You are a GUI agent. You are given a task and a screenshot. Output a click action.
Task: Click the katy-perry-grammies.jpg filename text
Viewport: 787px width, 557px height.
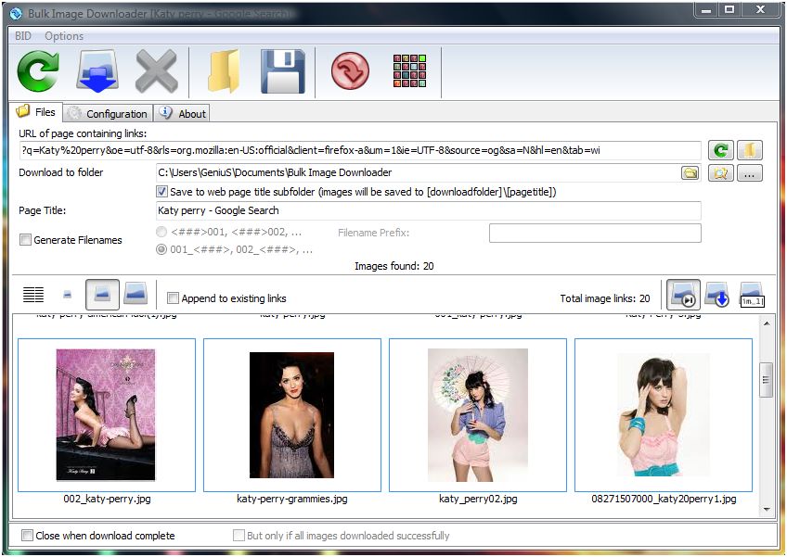point(292,499)
